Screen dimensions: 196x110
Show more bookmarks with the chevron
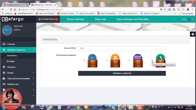point(175,13)
